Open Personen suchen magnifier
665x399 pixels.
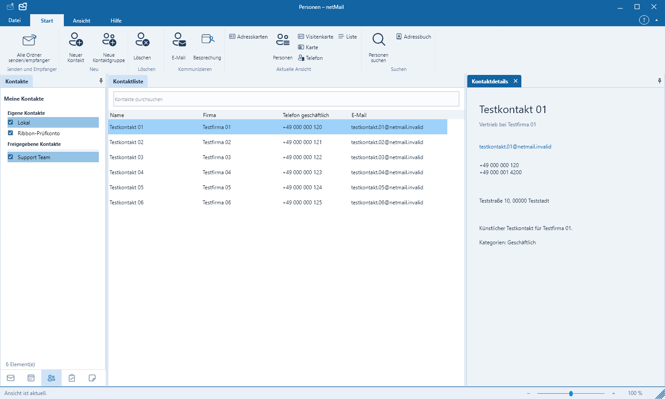coord(379,40)
